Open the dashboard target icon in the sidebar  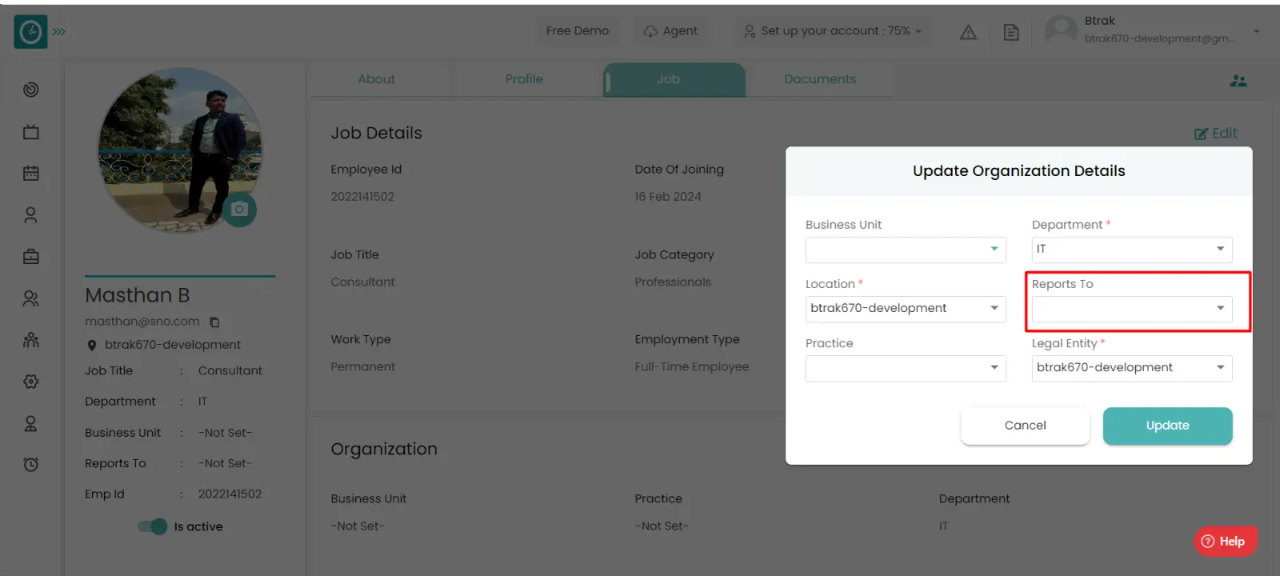pyautogui.click(x=31, y=90)
